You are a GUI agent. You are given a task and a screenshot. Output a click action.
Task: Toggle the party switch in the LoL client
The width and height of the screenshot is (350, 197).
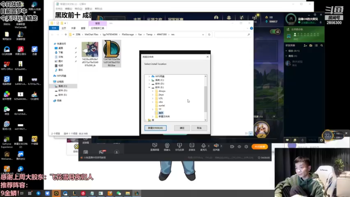(x=275, y=32)
